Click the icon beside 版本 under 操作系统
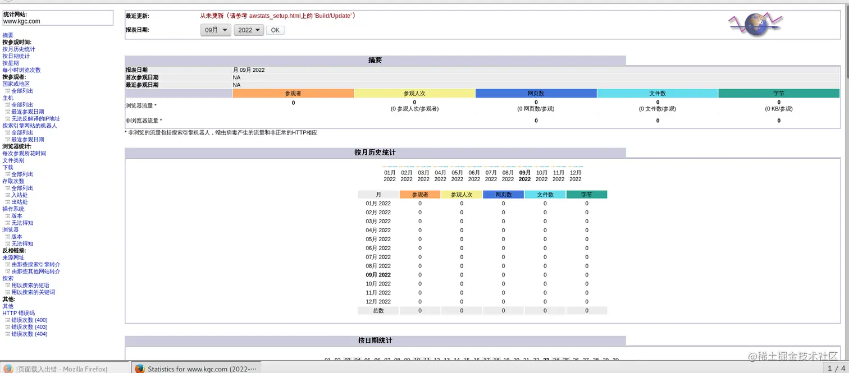The width and height of the screenshot is (849, 373). [8, 216]
